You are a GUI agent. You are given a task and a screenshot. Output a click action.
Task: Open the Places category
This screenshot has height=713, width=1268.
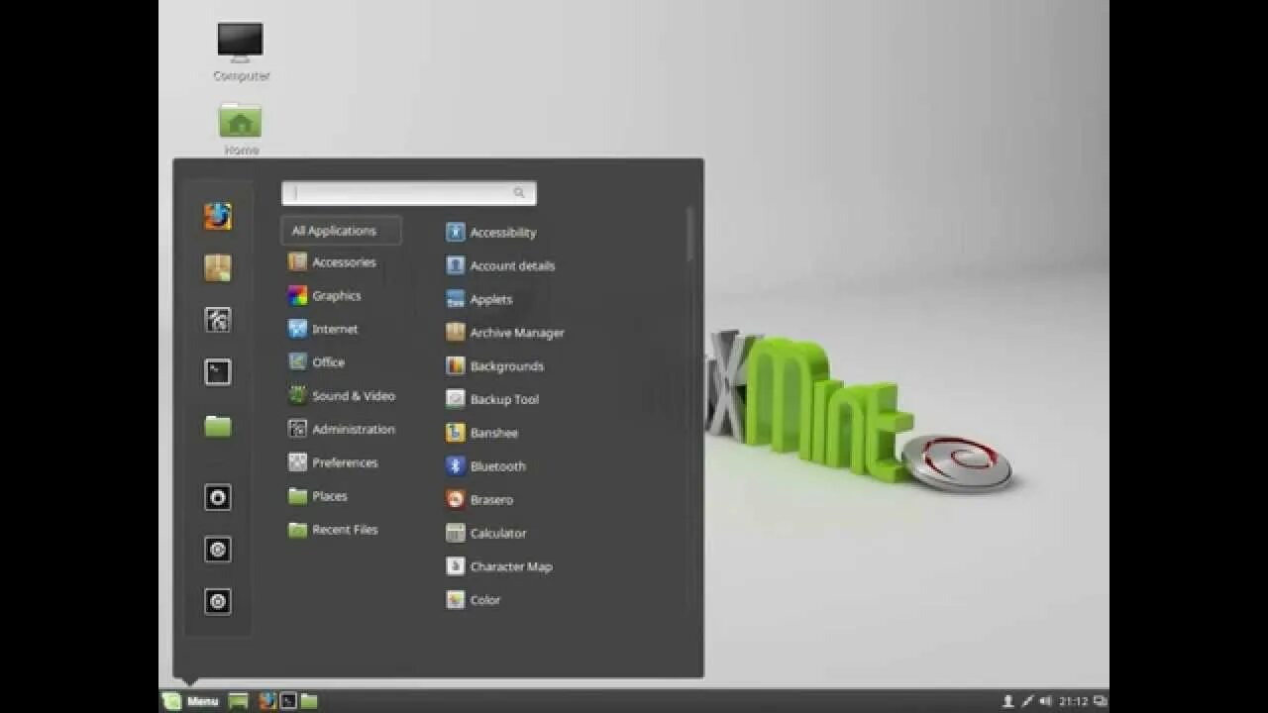[x=318, y=496]
